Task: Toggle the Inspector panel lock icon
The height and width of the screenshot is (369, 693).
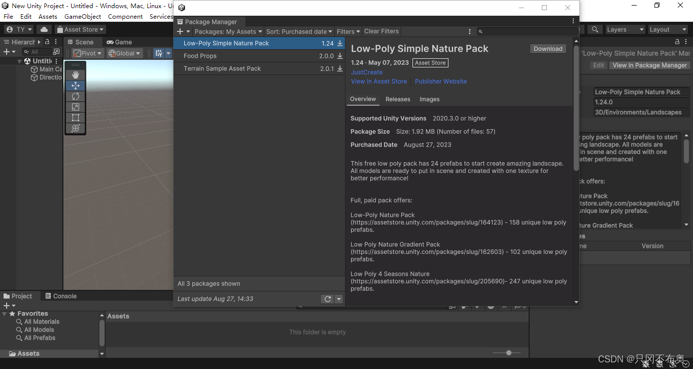Action: pyautogui.click(x=677, y=42)
